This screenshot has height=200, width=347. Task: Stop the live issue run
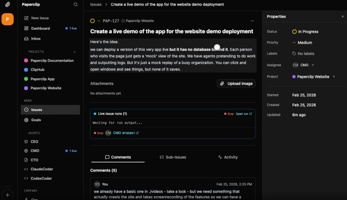point(229,114)
